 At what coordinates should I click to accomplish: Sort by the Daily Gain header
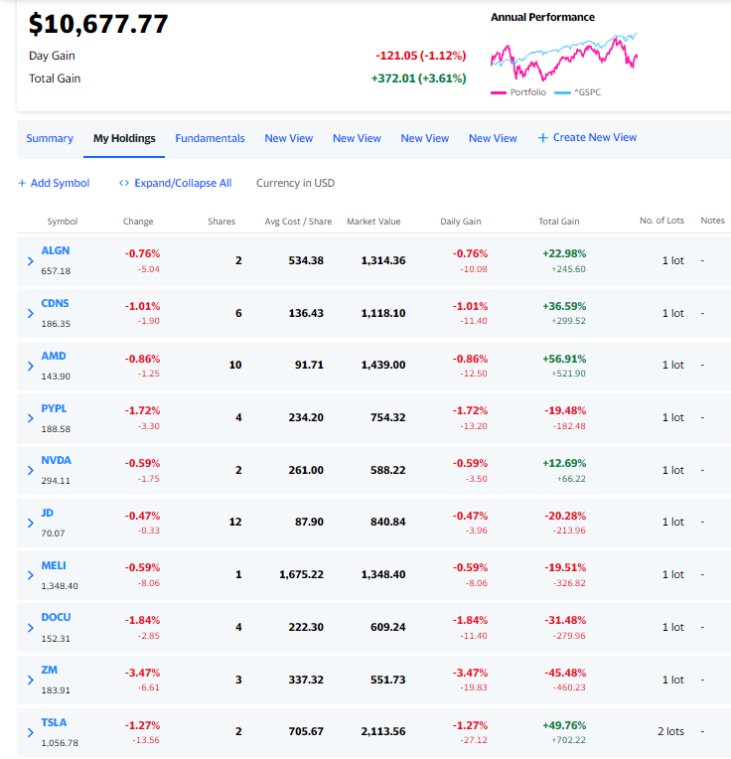coord(461,222)
